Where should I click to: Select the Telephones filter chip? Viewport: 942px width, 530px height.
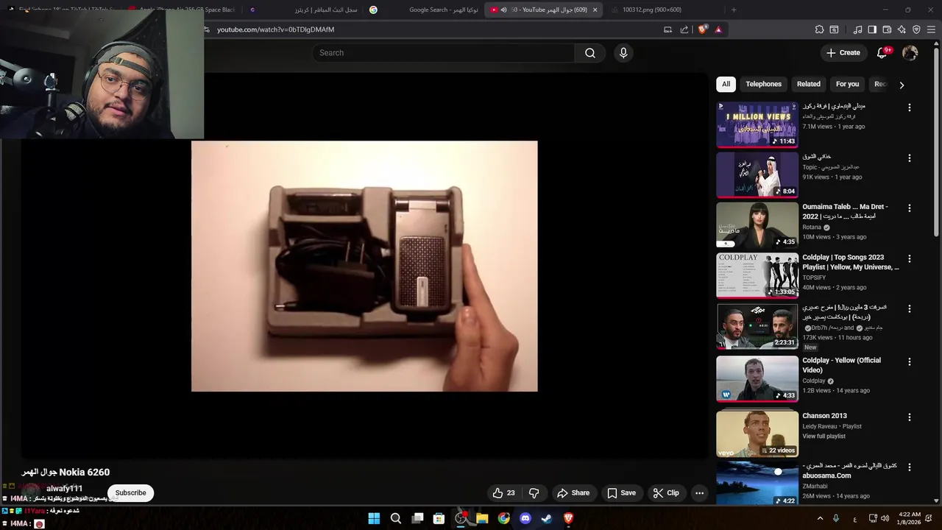click(763, 84)
